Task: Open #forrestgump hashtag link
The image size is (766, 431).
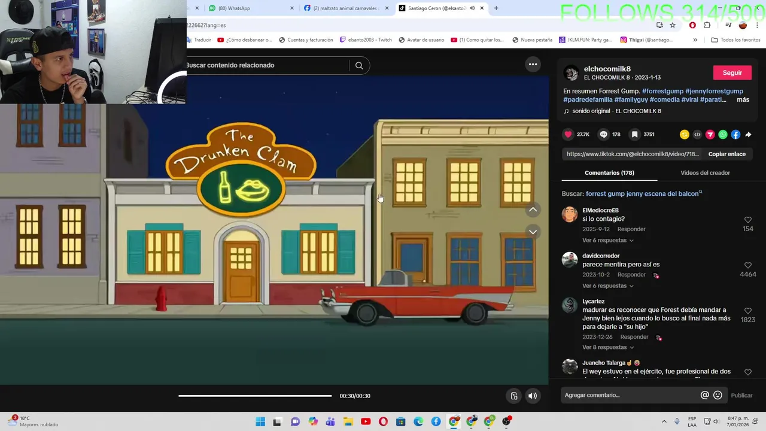Action: [662, 92]
